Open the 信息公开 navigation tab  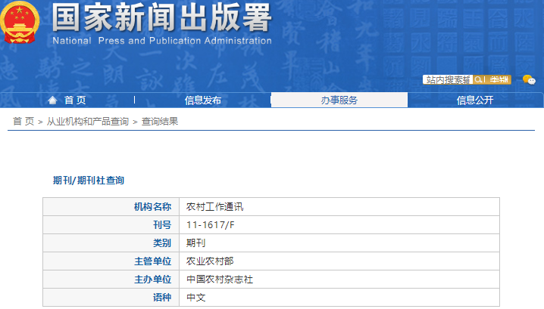coord(475,100)
